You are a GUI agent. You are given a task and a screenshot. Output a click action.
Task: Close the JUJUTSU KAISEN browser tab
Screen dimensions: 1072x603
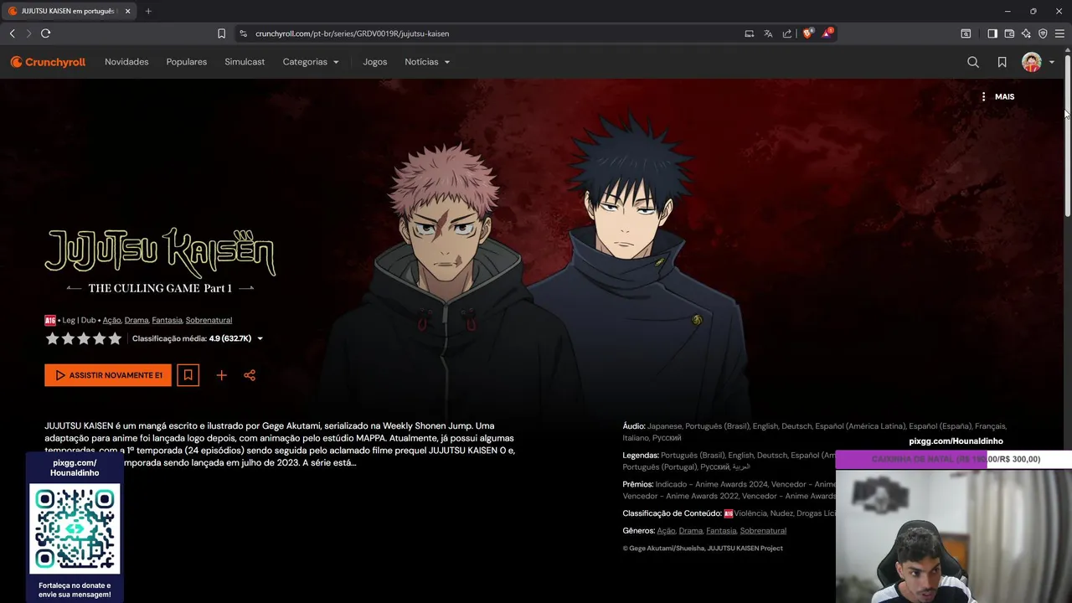pyautogui.click(x=128, y=11)
